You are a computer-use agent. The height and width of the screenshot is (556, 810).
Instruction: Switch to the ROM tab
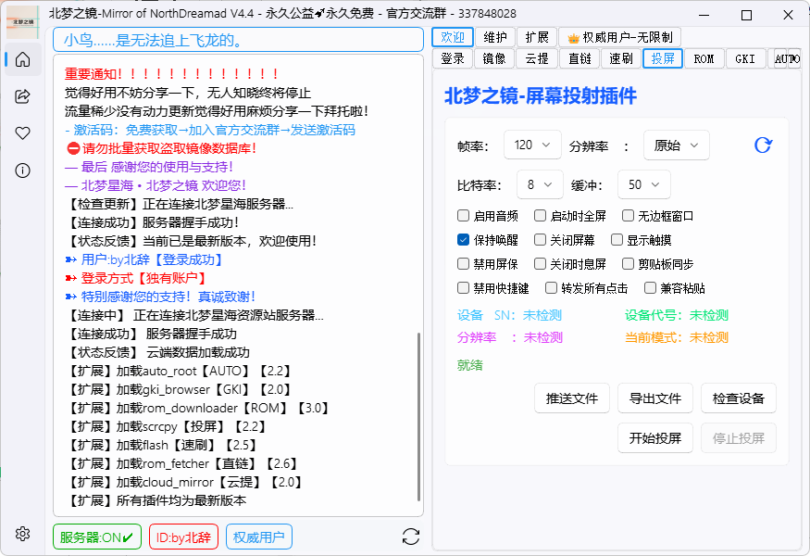(704, 57)
